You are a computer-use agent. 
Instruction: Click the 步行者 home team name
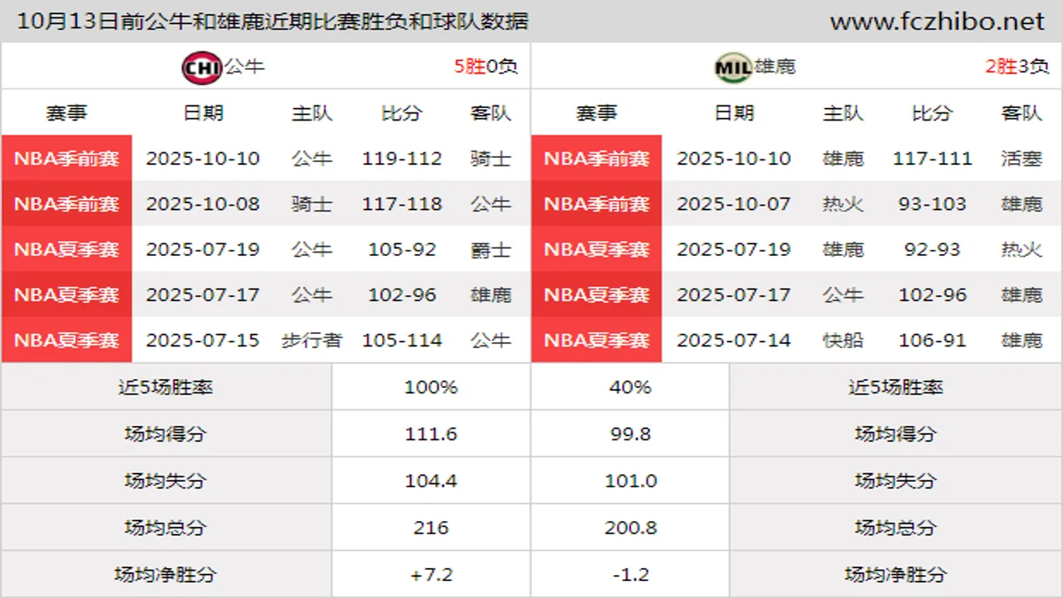click(x=312, y=340)
